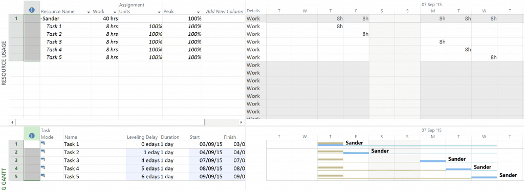Viewport: 524px width, 190px height.
Task: Open the Work column filter dropdown
Action: point(115,12)
